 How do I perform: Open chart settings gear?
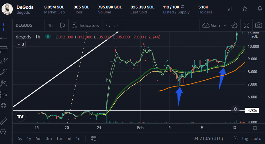point(234,26)
